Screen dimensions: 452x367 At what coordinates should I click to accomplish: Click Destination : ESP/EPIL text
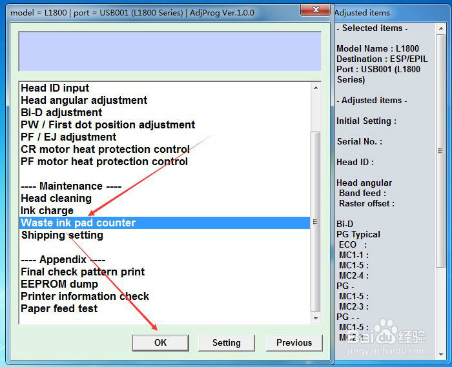pyautogui.click(x=382, y=59)
